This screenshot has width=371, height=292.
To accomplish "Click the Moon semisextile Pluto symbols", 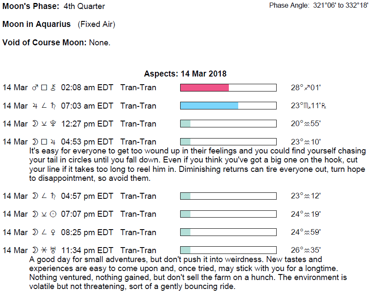I will click(44, 124).
